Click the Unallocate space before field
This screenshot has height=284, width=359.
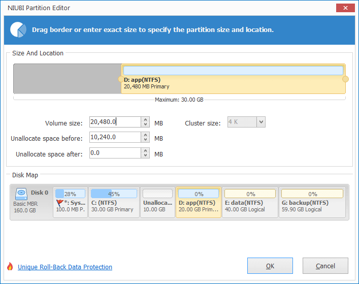(x=115, y=137)
